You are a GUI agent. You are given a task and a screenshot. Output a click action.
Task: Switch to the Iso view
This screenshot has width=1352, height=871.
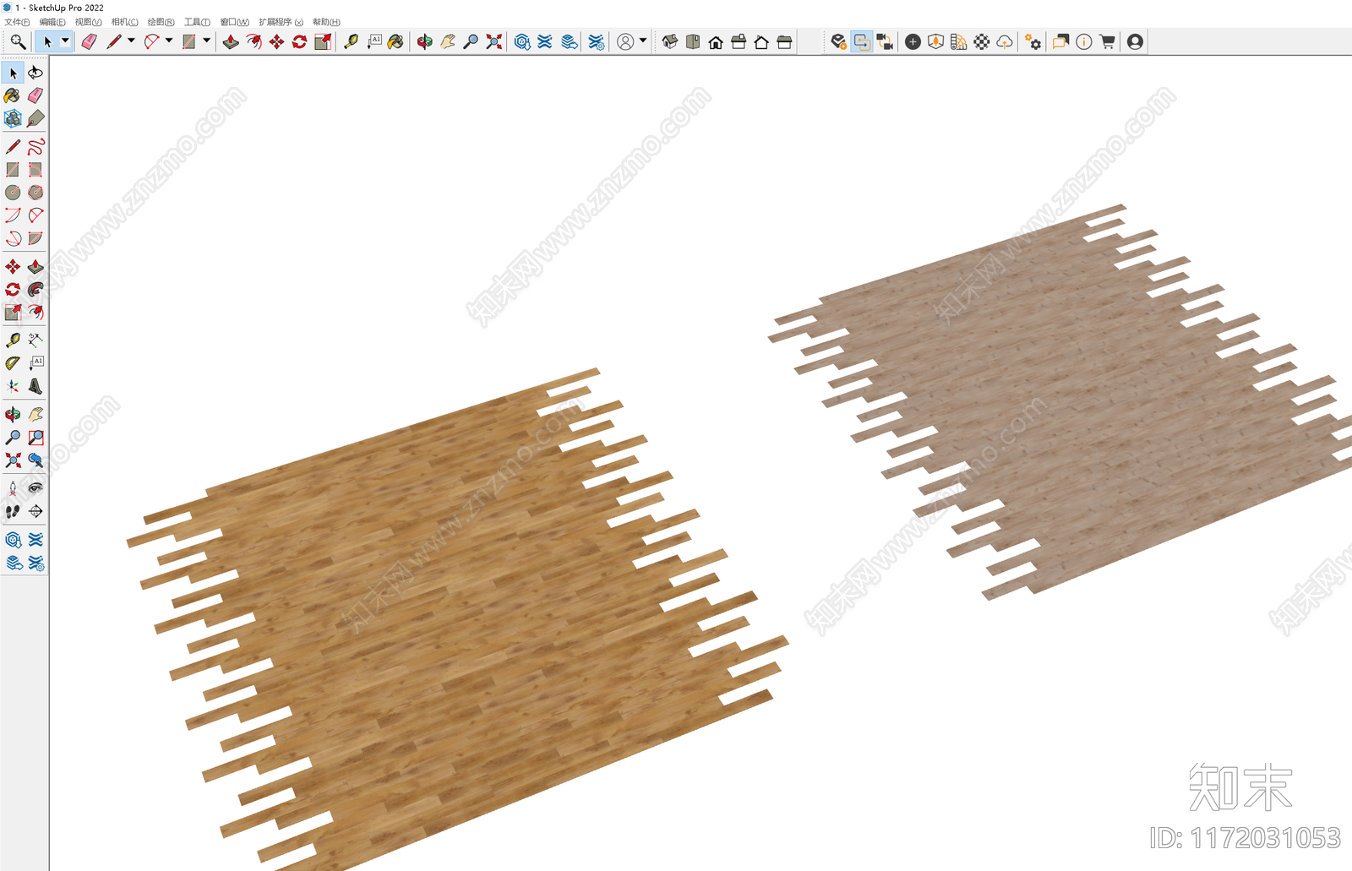(670, 41)
